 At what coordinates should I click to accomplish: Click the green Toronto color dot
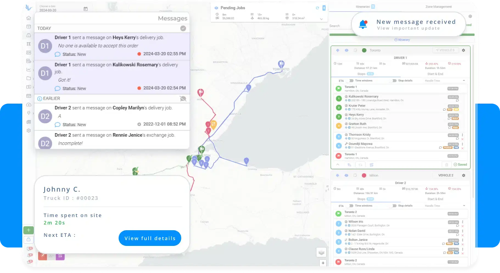(x=364, y=50)
